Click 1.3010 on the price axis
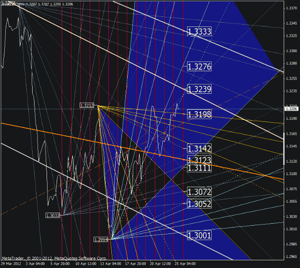The height and width of the screenshot is (268, 300). (291, 229)
